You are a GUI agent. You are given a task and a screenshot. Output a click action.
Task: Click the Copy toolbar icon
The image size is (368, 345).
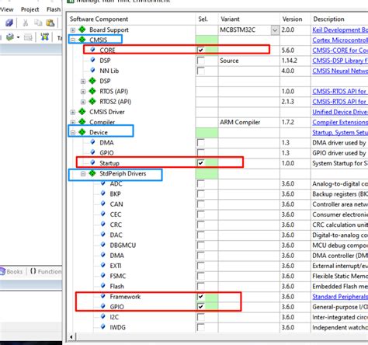pyautogui.click(x=38, y=23)
